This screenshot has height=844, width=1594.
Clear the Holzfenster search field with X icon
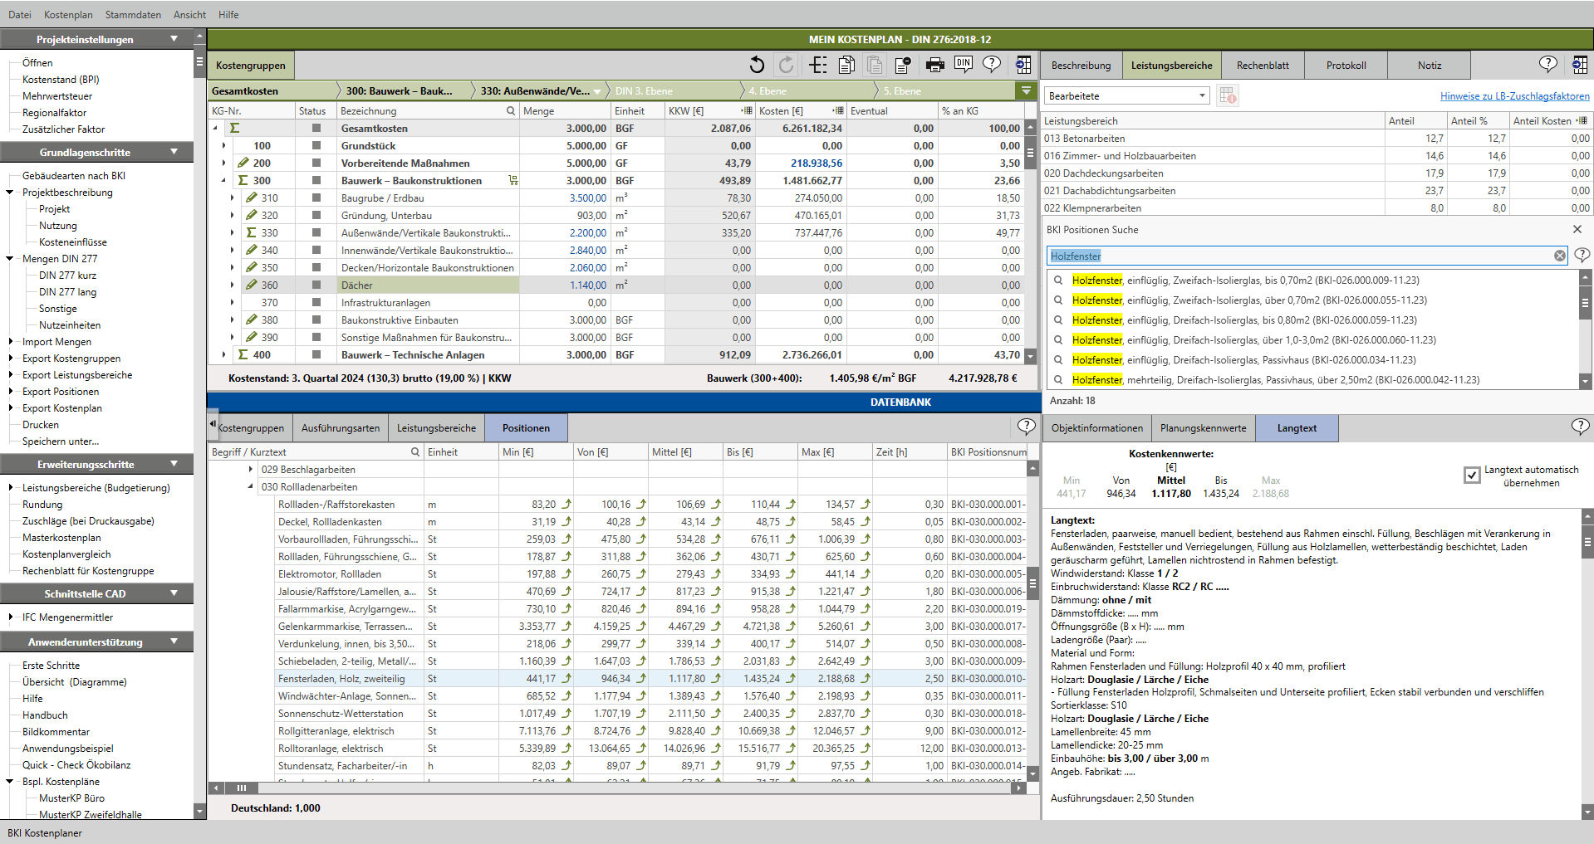[1560, 256]
